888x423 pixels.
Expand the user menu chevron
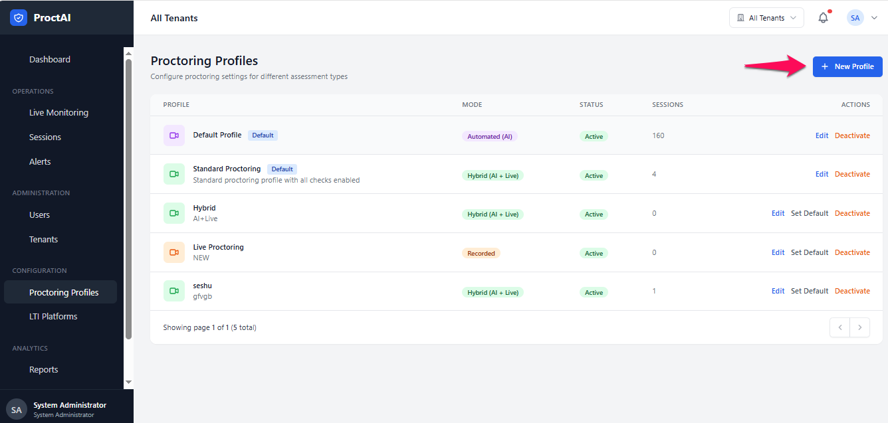point(874,18)
